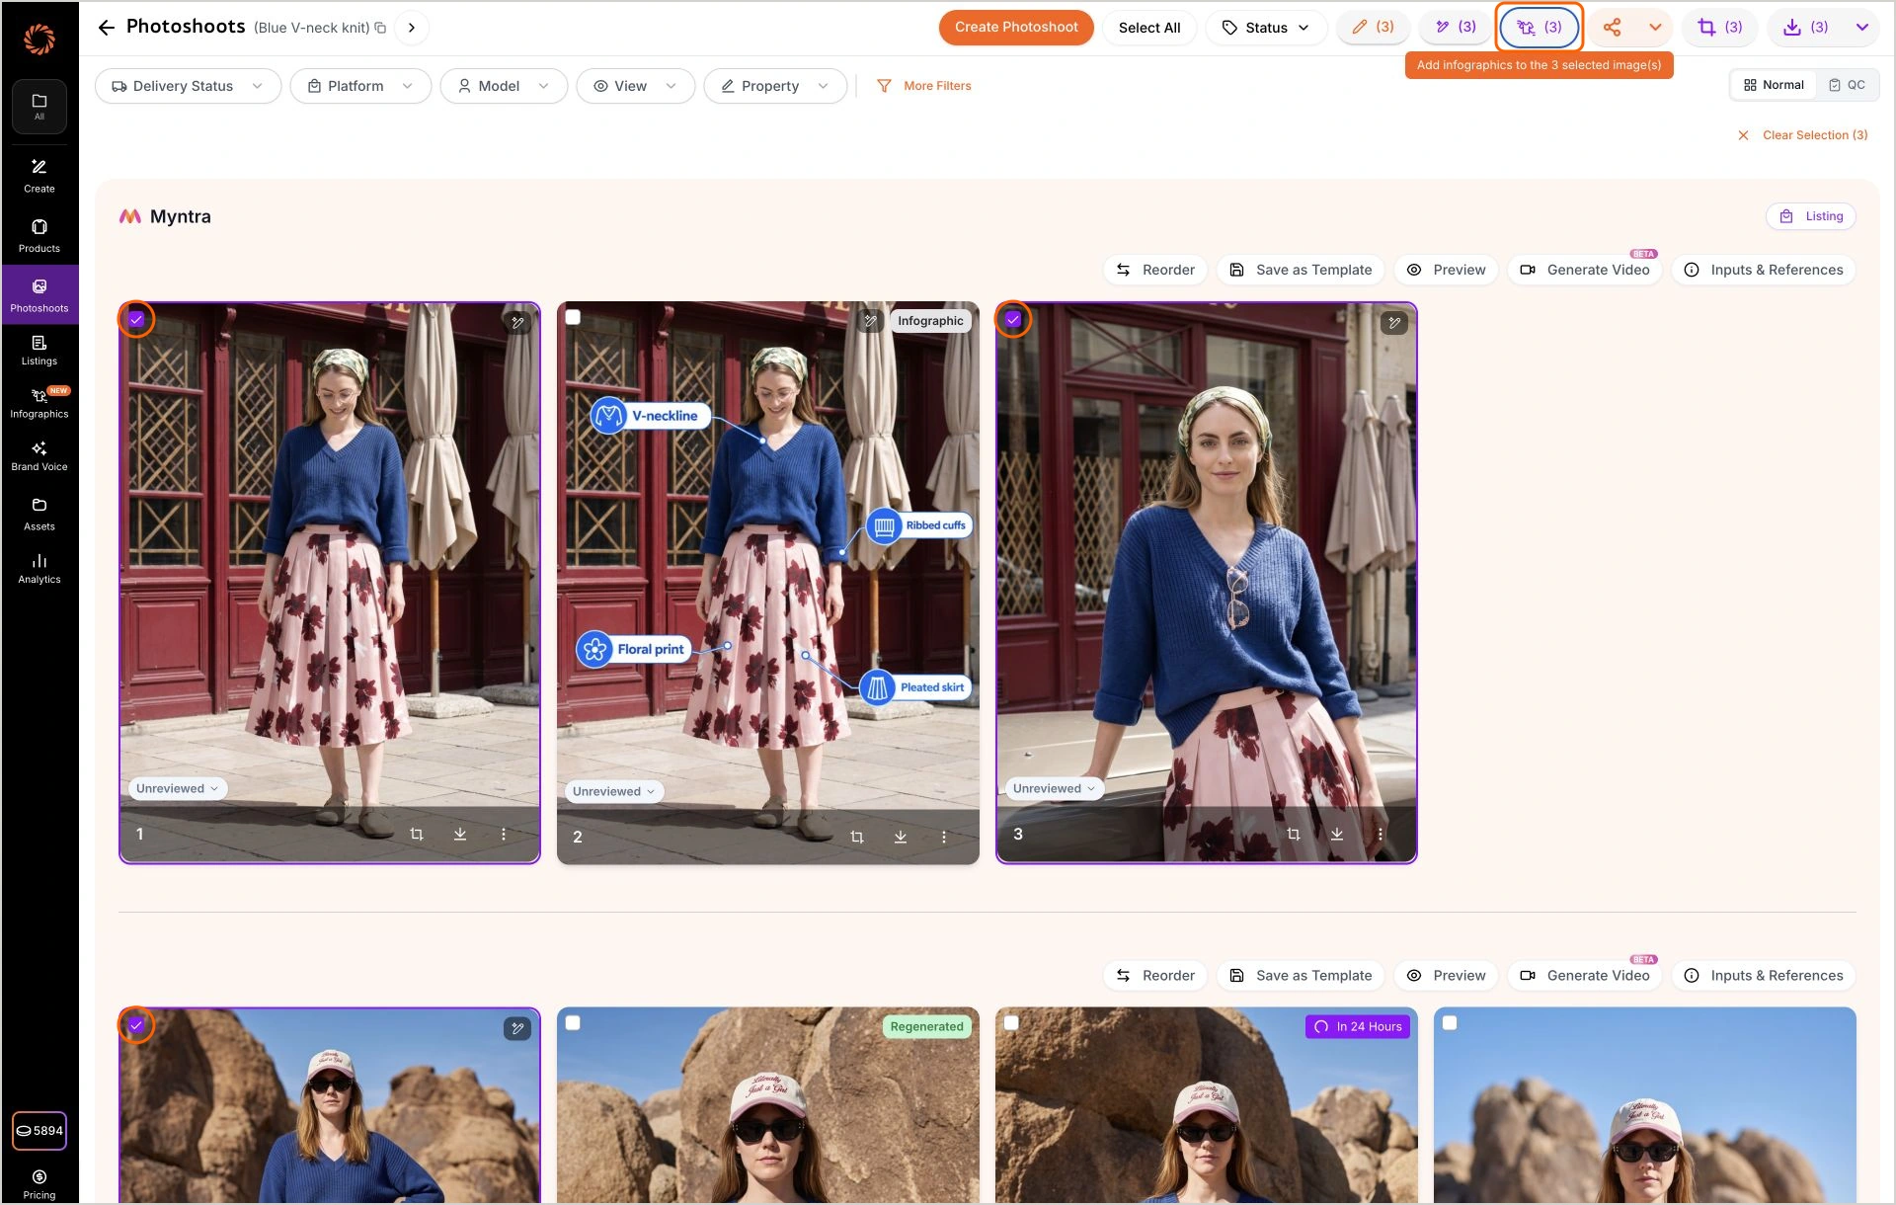
Task: Click Generate Video in the Myntra row
Action: [x=1585, y=270]
